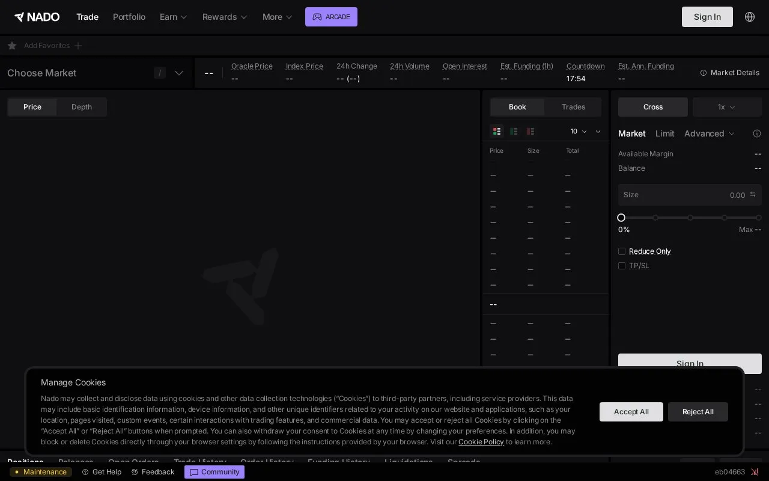Click the last slider stop above Max
This screenshot has width=769, height=481.
[759, 218]
